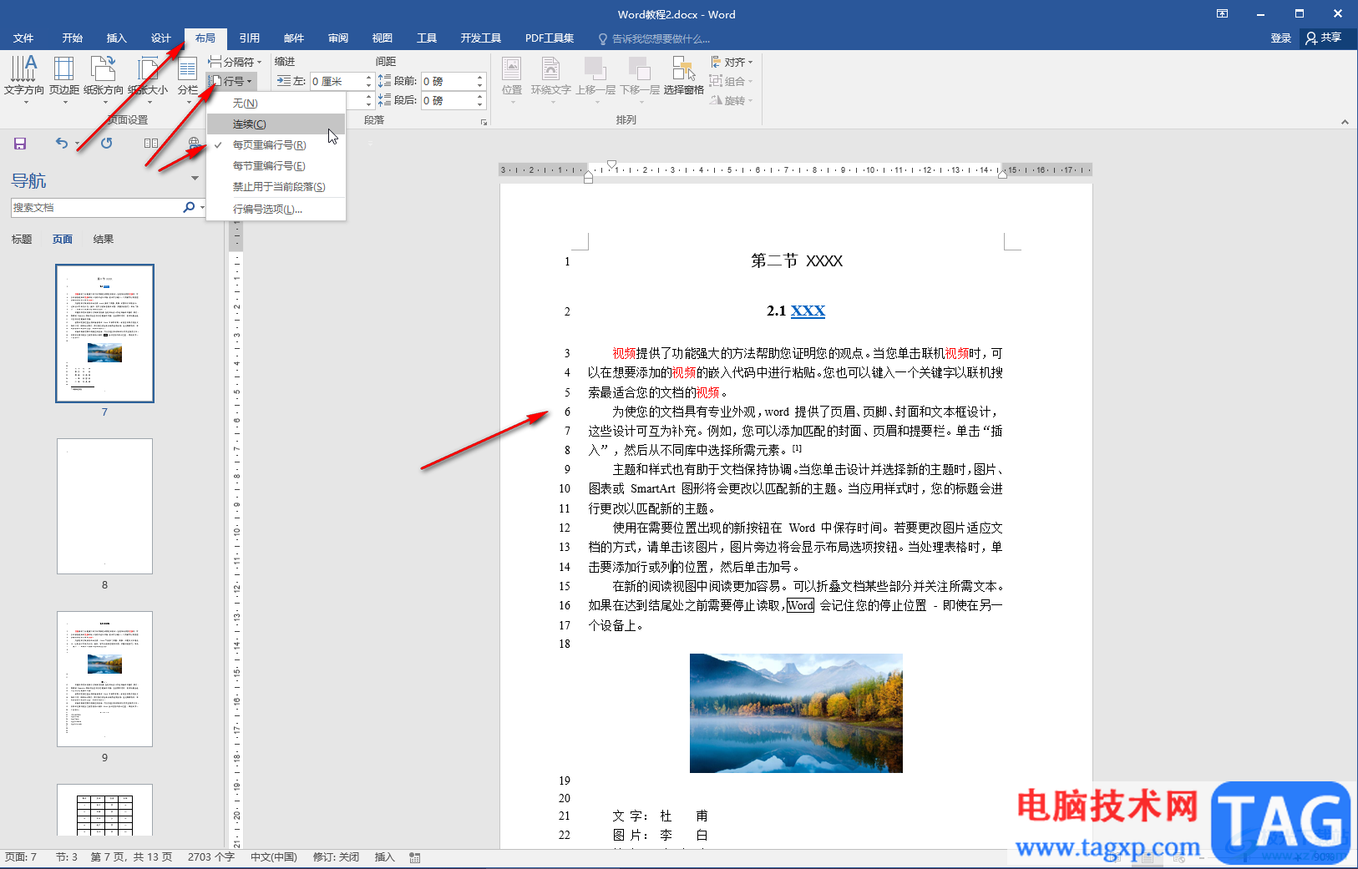Screen dimensions: 1358x869
Task: Click the undo arrow icon
Action: click(62, 144)
